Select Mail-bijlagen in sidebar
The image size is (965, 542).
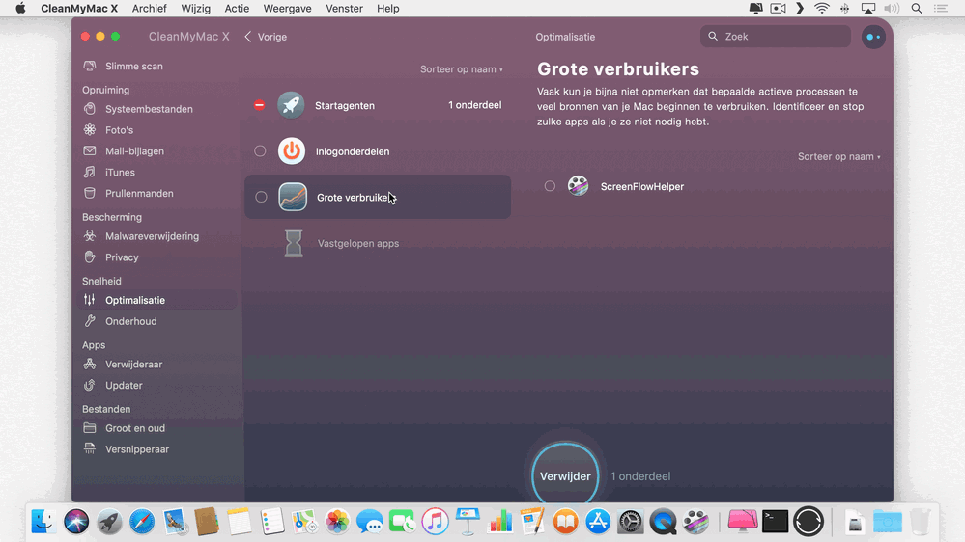[x=134, y=151]
